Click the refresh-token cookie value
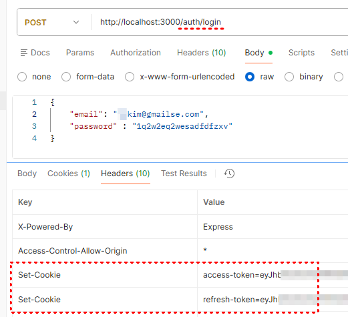348x317 pixels. (275, 300)
